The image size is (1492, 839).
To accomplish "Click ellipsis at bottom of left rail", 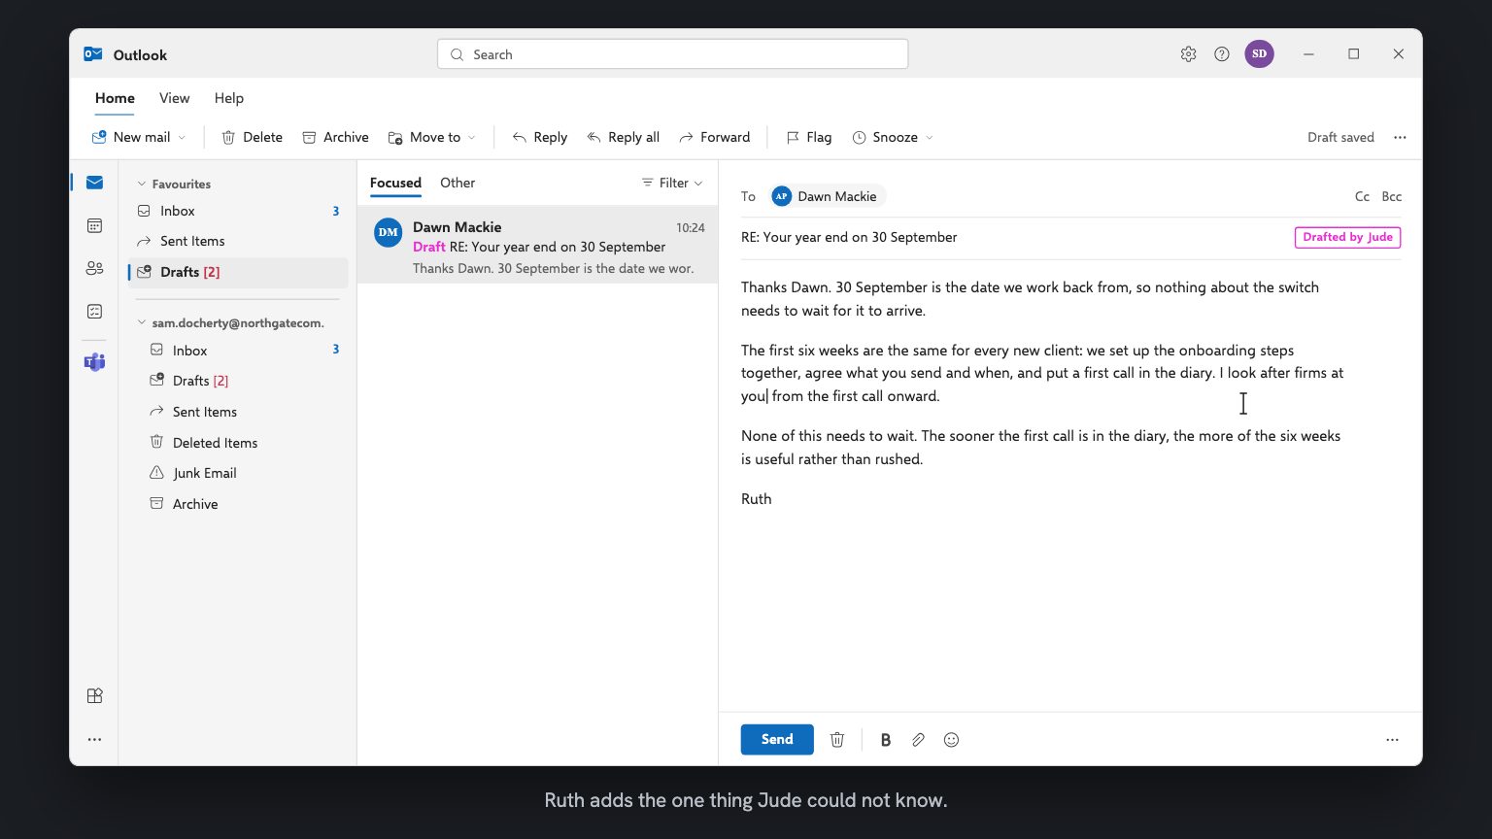I will 94,739.
